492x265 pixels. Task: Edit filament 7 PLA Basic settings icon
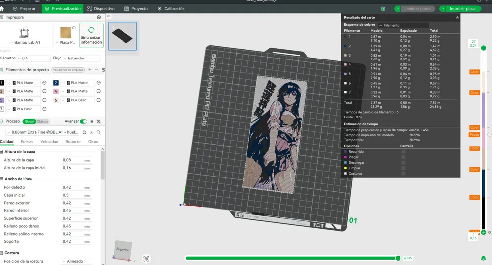coord(44,109)
